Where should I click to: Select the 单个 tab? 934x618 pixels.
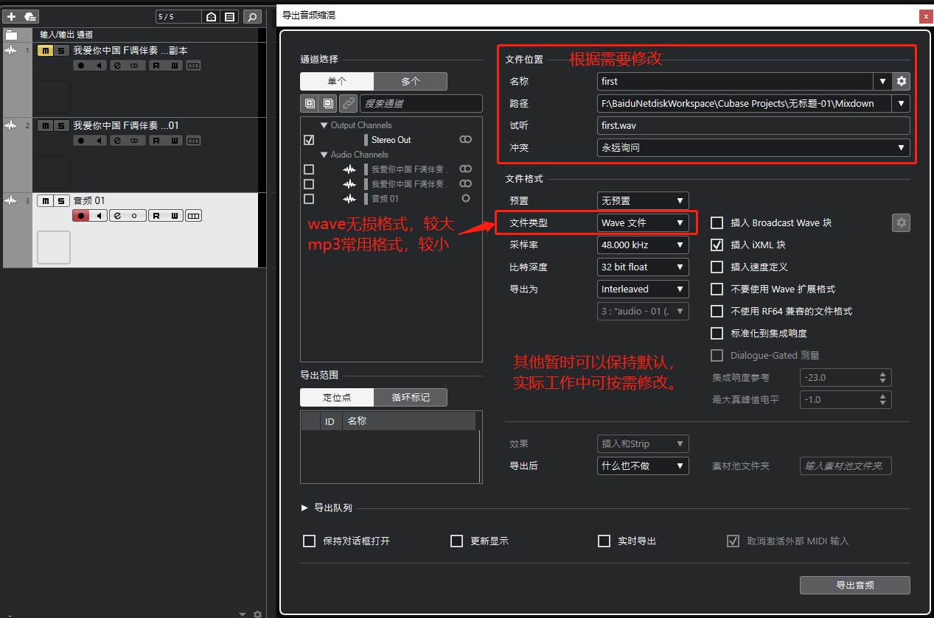click(x=337, y=82)
